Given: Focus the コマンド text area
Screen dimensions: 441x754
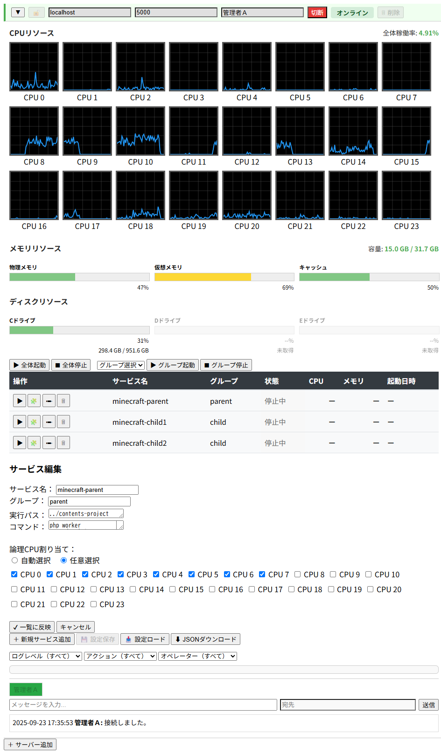Looking at the screenshot, I should (86, 525).
